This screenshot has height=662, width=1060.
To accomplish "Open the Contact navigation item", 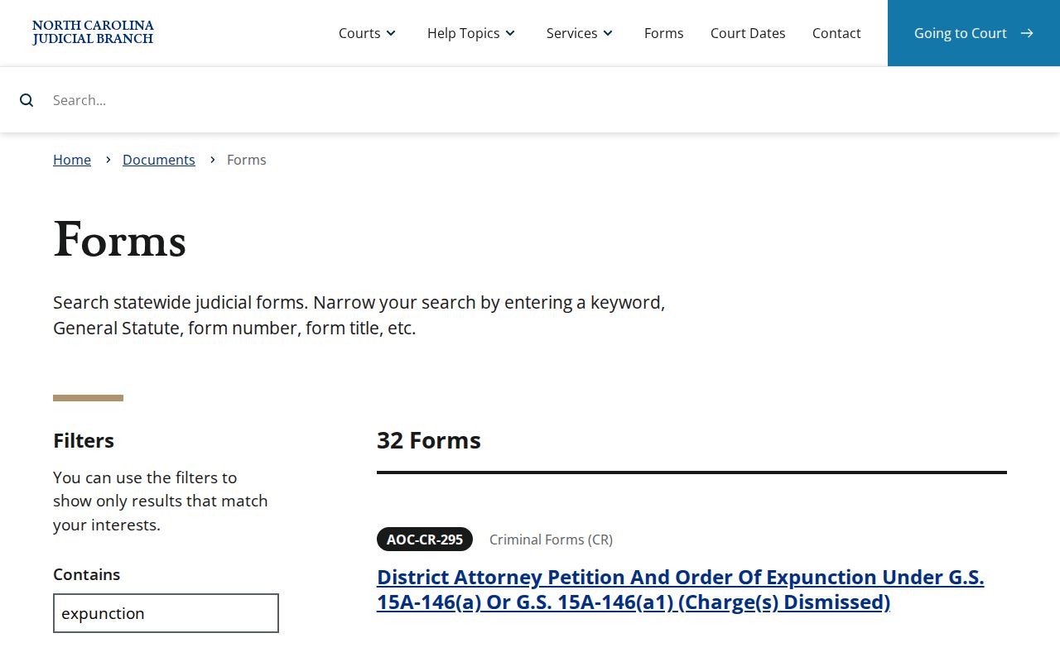I will tap(836, 33).
